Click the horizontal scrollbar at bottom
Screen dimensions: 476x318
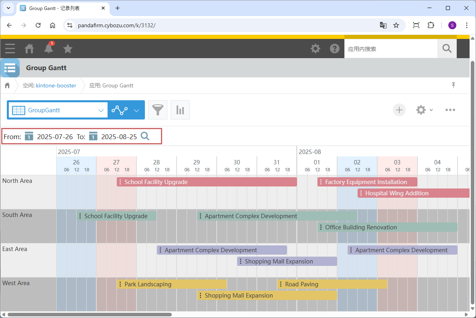pyautogui.click(x=89, y=315)
